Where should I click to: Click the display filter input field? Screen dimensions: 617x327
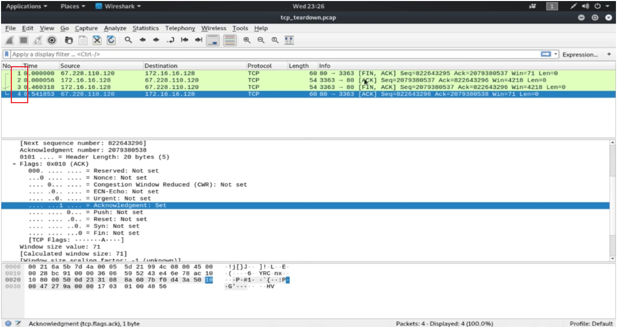(x=275, y=54)
